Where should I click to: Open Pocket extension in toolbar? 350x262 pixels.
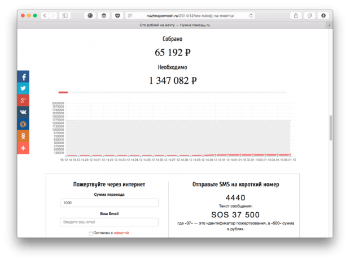(117, 15)
